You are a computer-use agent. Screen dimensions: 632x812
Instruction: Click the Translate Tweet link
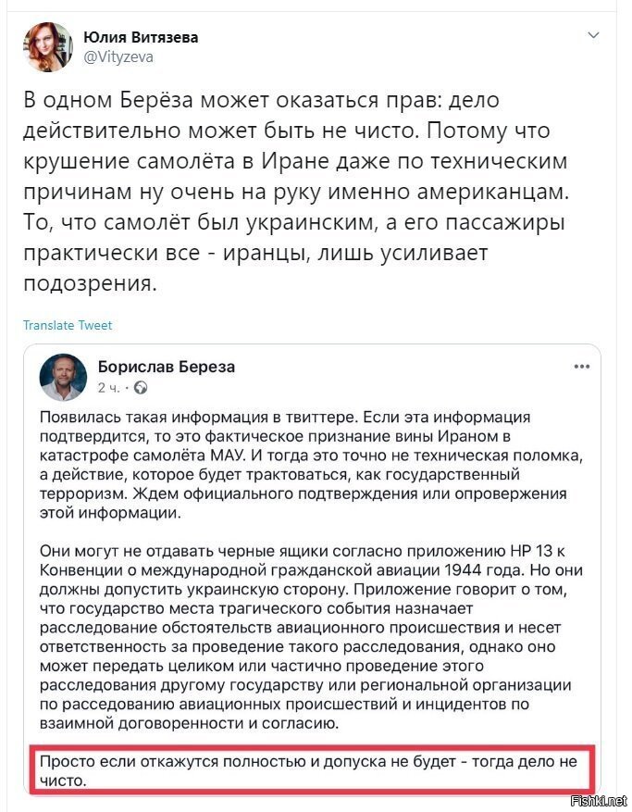[68, 325]
